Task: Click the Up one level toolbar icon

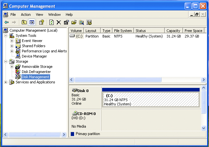Action: (x=24, y=22)
